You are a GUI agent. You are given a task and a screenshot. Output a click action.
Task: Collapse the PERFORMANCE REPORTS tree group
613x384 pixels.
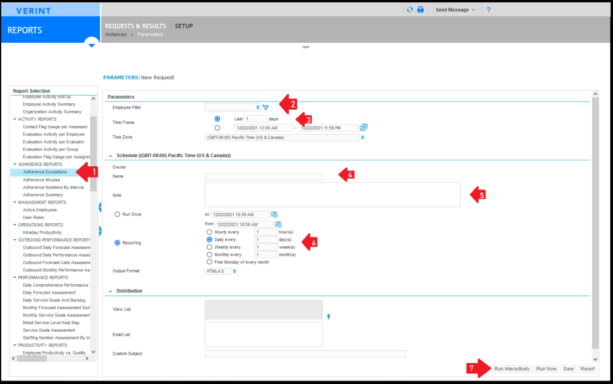click(15, 278)
